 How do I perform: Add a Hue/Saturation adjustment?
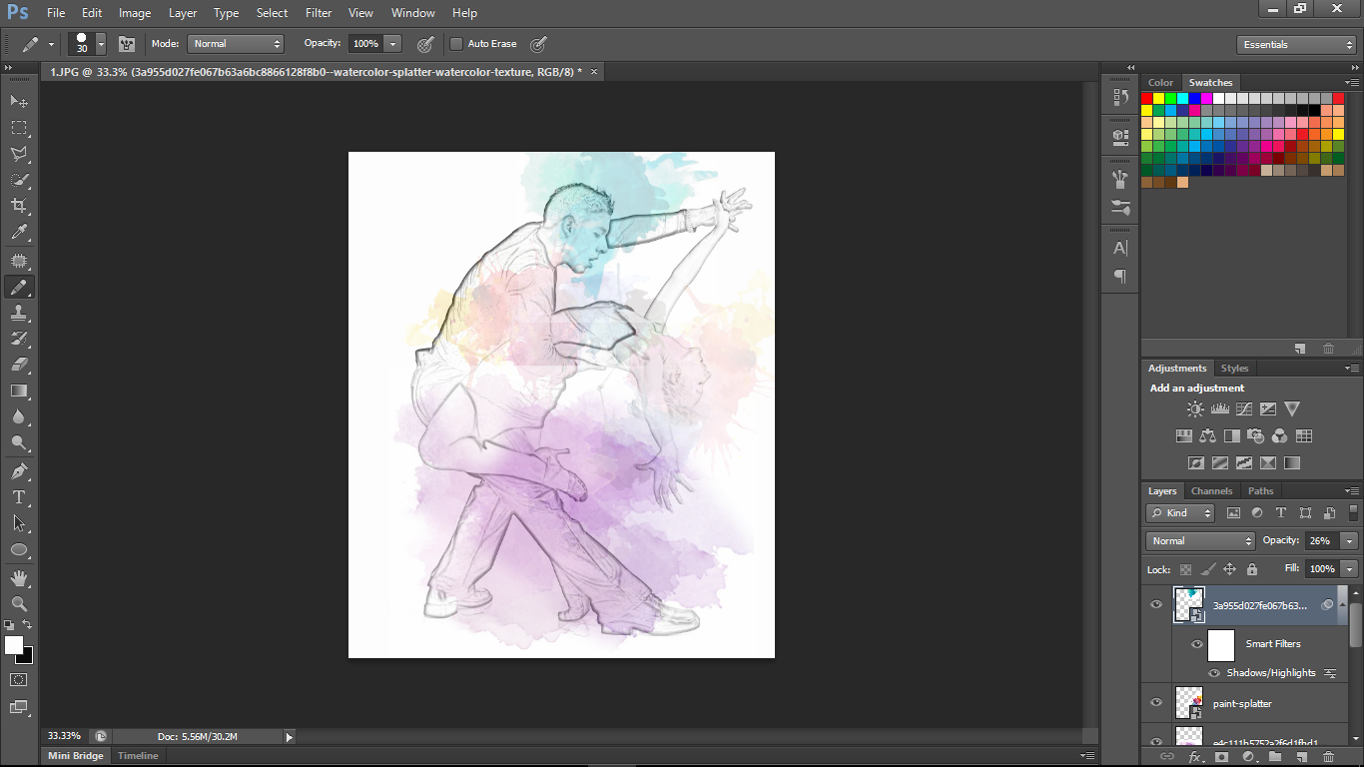tap(1184, 436)
